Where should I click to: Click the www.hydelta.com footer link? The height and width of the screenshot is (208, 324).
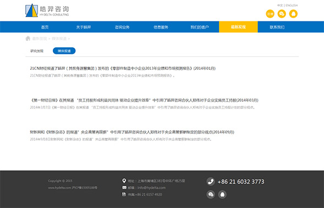click(x=59, y=188)
